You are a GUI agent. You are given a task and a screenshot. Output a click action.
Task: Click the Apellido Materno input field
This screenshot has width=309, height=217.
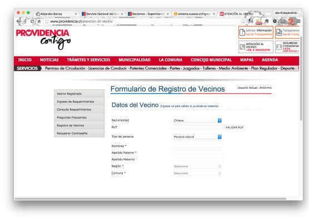coord(197,159)
